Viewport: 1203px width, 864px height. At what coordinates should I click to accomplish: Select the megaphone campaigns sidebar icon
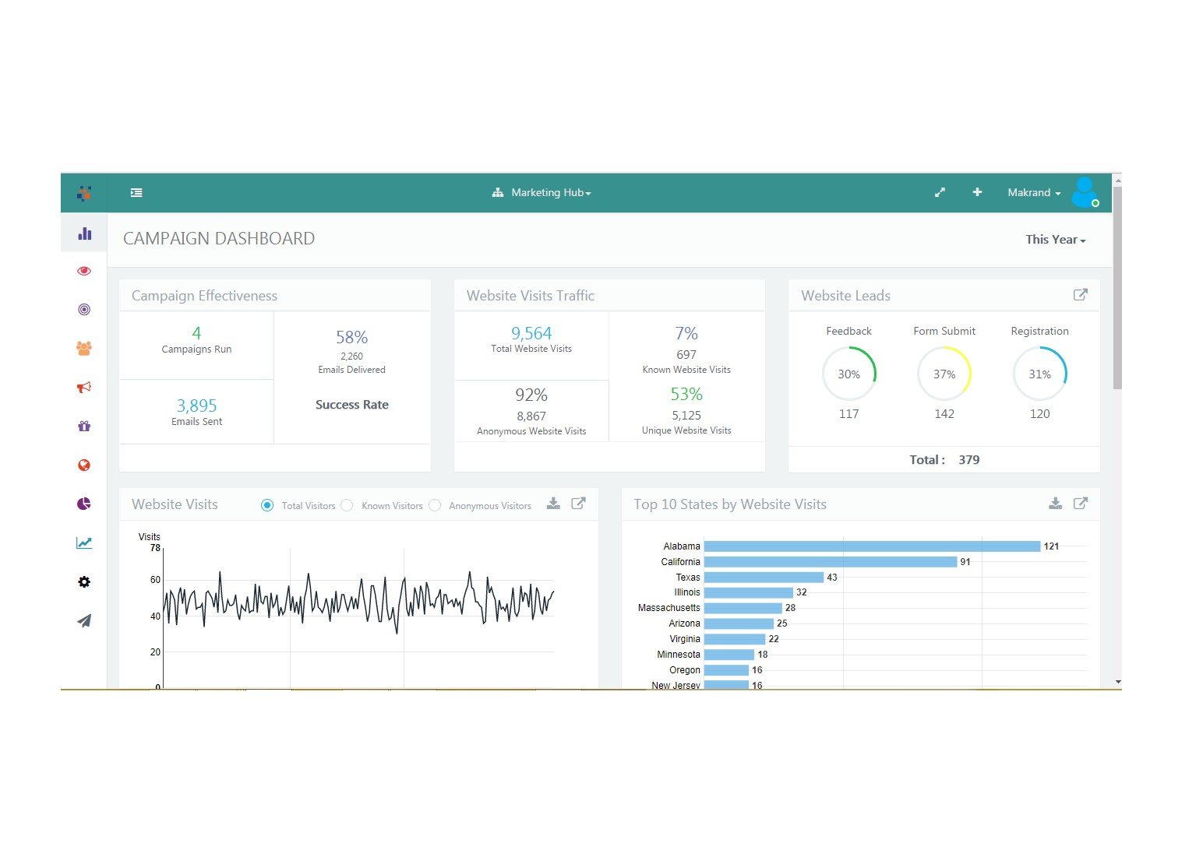click(x=84, y=387)
